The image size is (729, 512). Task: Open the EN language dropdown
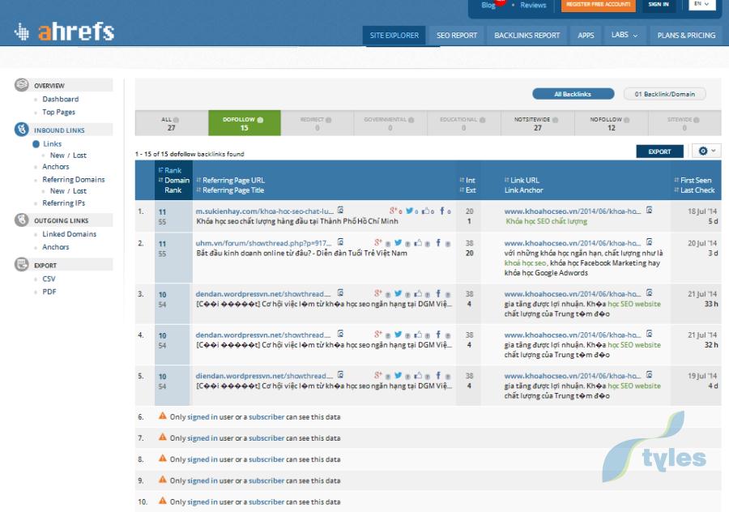click(701, 4)
